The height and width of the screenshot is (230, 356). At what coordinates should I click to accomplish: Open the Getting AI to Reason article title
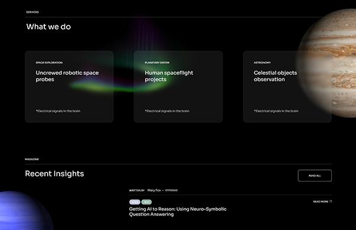coord(178,212)
